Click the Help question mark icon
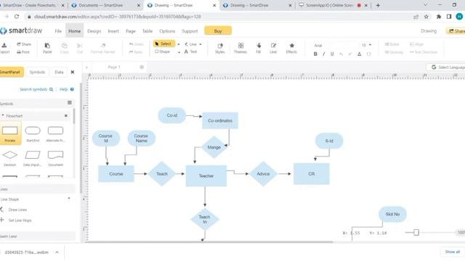 point(72,89)
